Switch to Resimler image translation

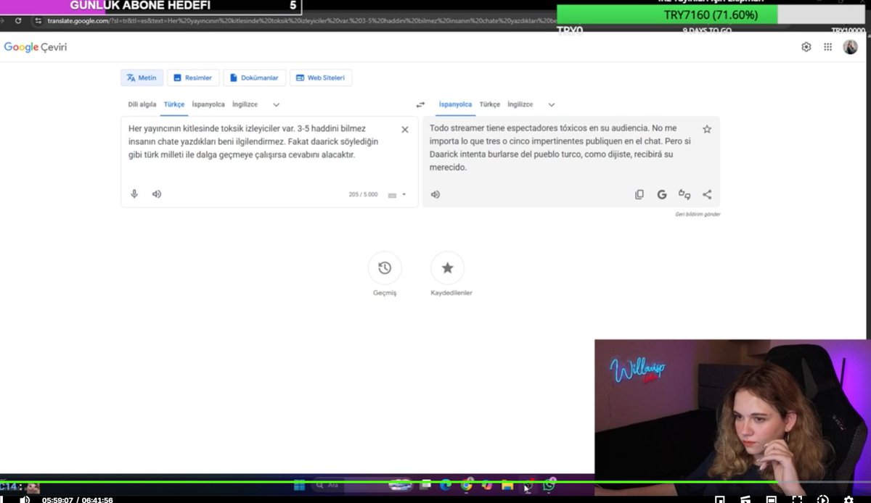(193, 78)
